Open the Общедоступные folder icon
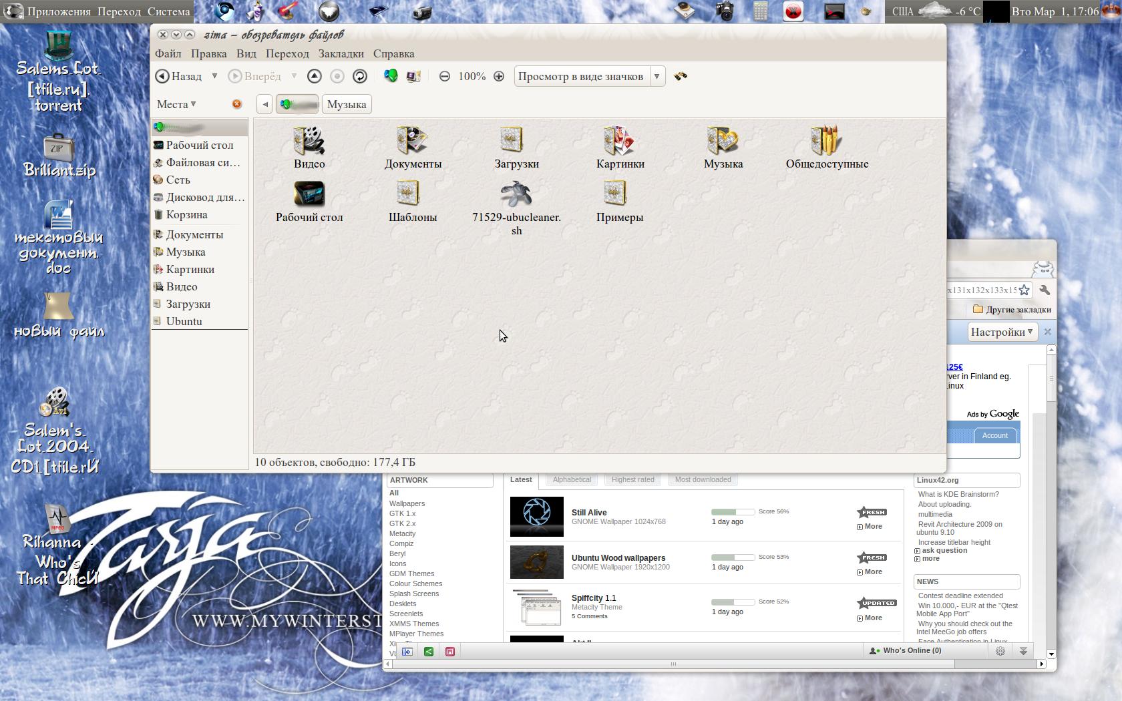Viewport: 1122px width, 701px height. tap(827, 148)
